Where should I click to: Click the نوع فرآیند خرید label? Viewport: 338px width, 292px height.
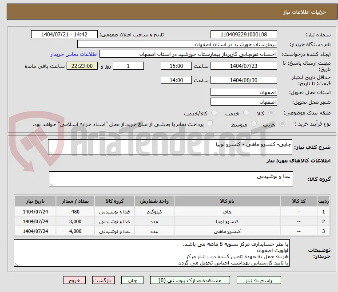point(313,124)
